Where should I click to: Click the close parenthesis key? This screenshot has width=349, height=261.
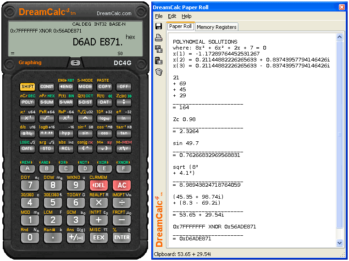click(x=105, y=149)
